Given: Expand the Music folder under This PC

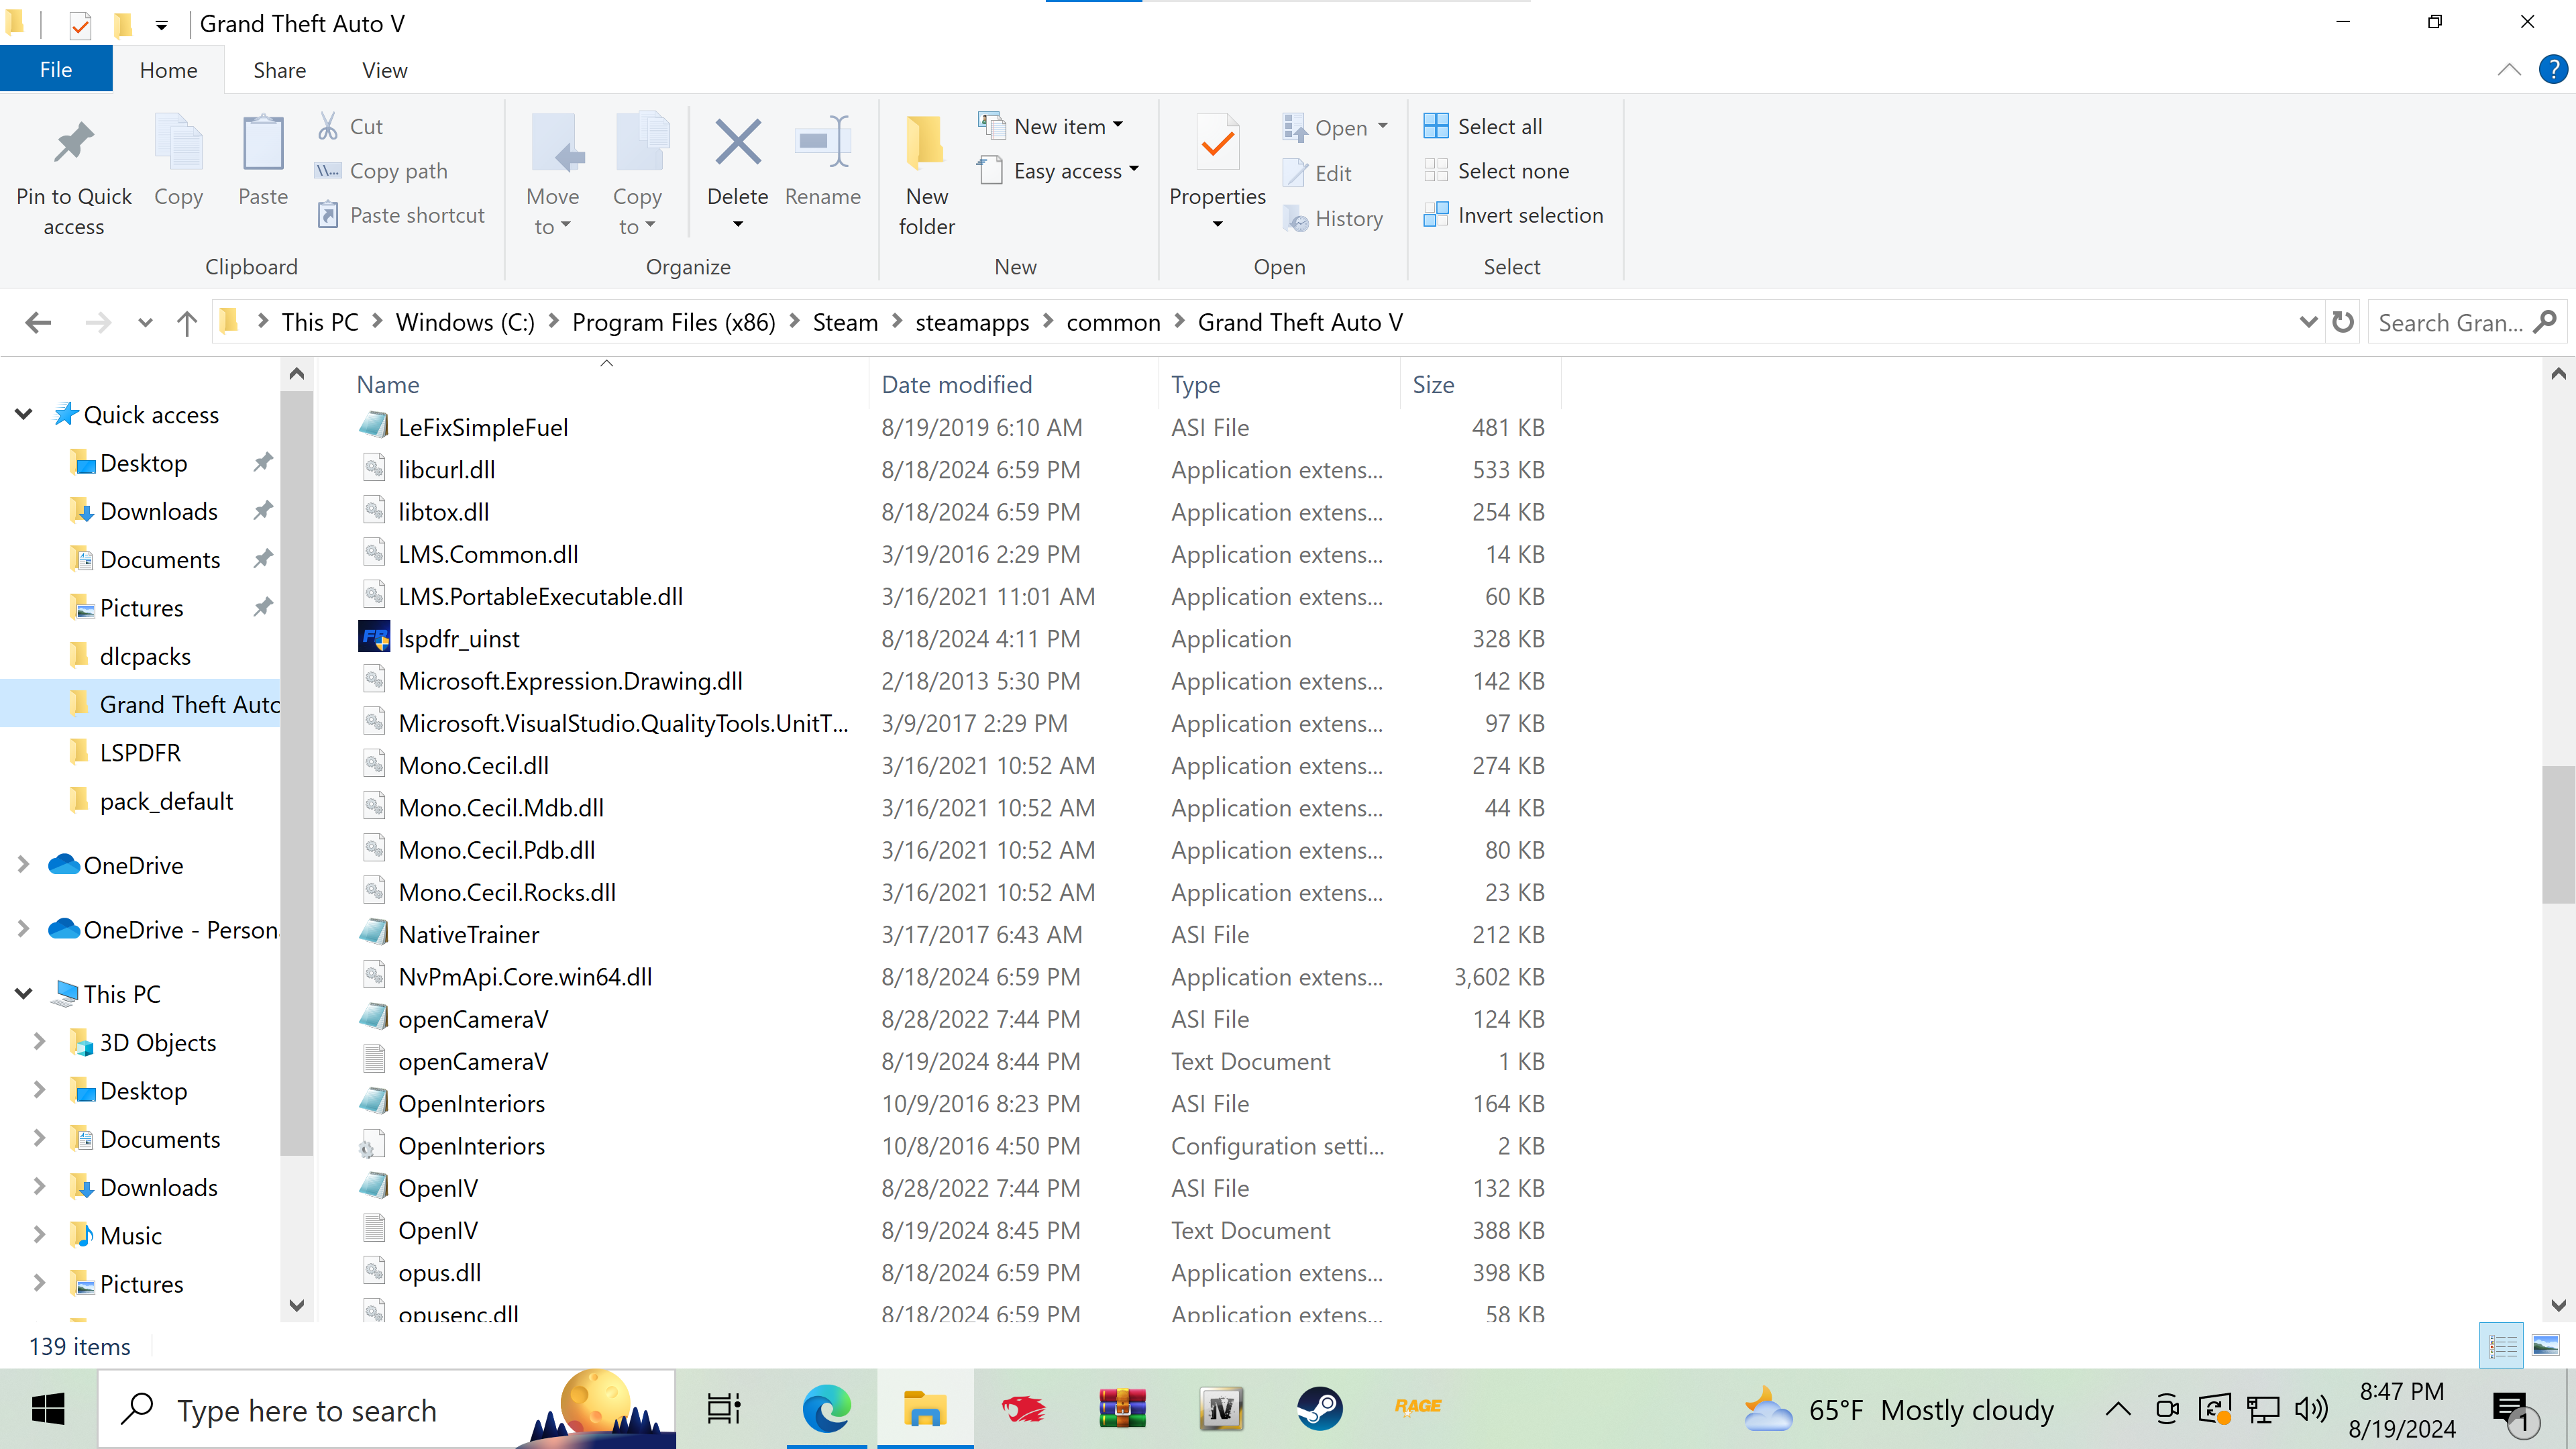Looking at the screenshot, I should click(x=39, y=1235).
